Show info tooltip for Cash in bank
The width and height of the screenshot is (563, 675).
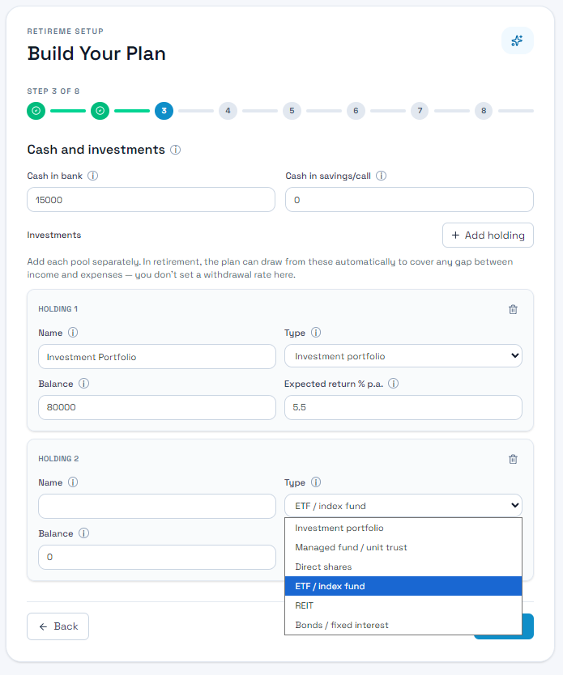click(92, 176)
